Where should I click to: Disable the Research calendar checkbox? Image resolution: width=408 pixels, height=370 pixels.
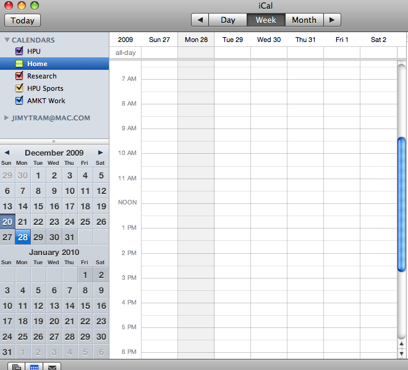pos(19,76)
